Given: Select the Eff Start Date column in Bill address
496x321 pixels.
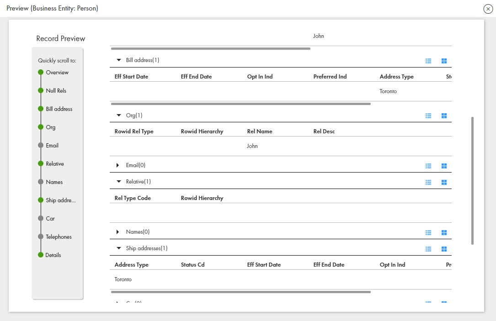Looking at the screenshot, I should click(x=131, y=76).
